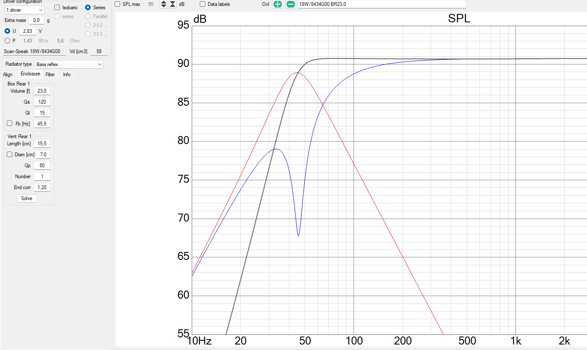Click the Scan-Speak 18W/8434G00 driver button
The image size is (587, 350).
(35, 51)
